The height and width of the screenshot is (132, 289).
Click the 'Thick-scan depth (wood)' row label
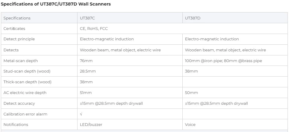27,82
